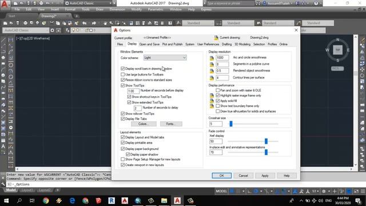Select the Pan hand tool
Screen dimensions: 366x206
click(105, 23)
